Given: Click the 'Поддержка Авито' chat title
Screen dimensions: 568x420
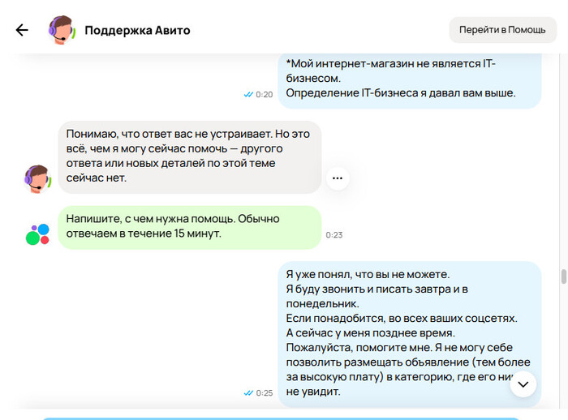Looking at the screenshot, I should coord(137,30).
